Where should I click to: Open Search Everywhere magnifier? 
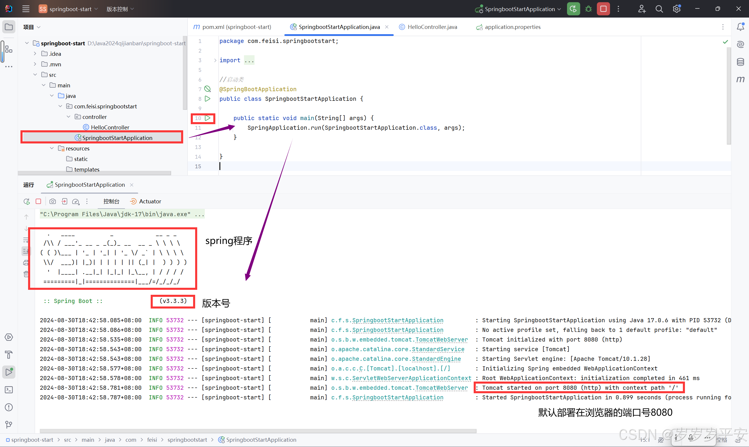(659, 9)
